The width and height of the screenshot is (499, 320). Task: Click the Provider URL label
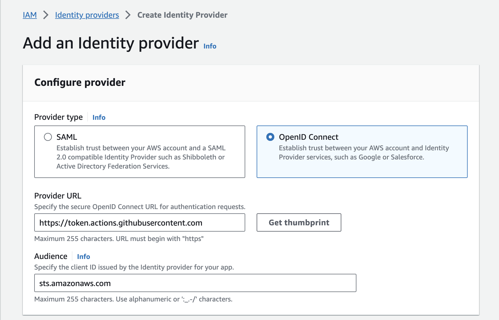pos(58,196)
